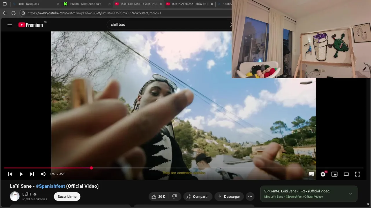
Task: Toggle theater mode view
Action: click(346, 174)
